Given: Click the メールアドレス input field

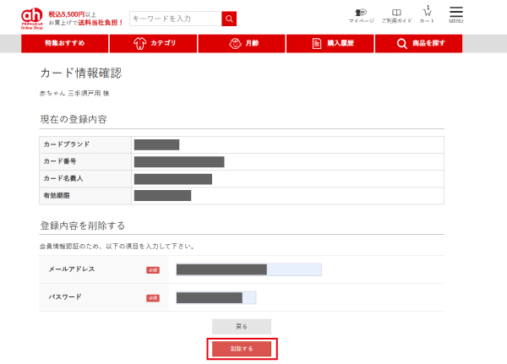Looking at the screenshot, I should click(248, 269).
